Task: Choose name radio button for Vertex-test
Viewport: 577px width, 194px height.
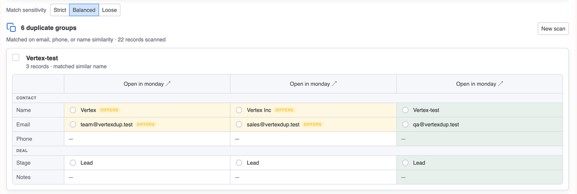Action: pyautogui.click(x=406, y=110)
